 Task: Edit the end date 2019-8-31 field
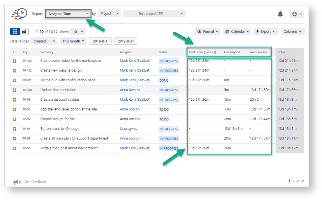tap(126, 41)
